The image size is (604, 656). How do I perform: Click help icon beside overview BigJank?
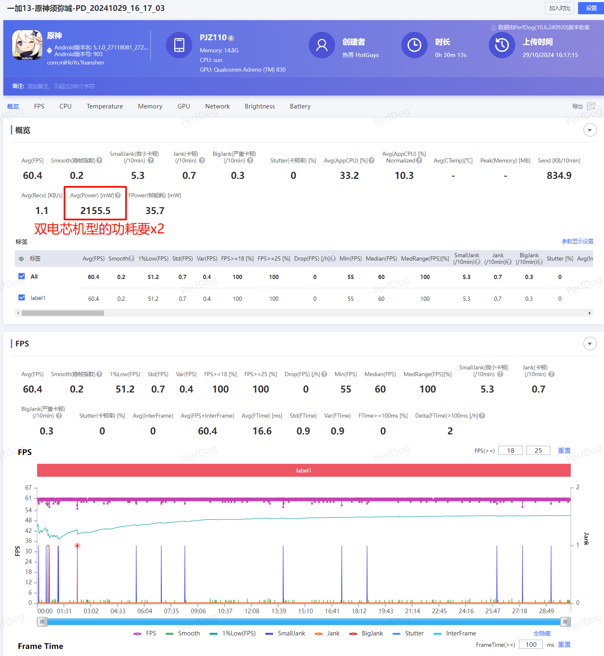pyautogui.click(x=250, y=160)
